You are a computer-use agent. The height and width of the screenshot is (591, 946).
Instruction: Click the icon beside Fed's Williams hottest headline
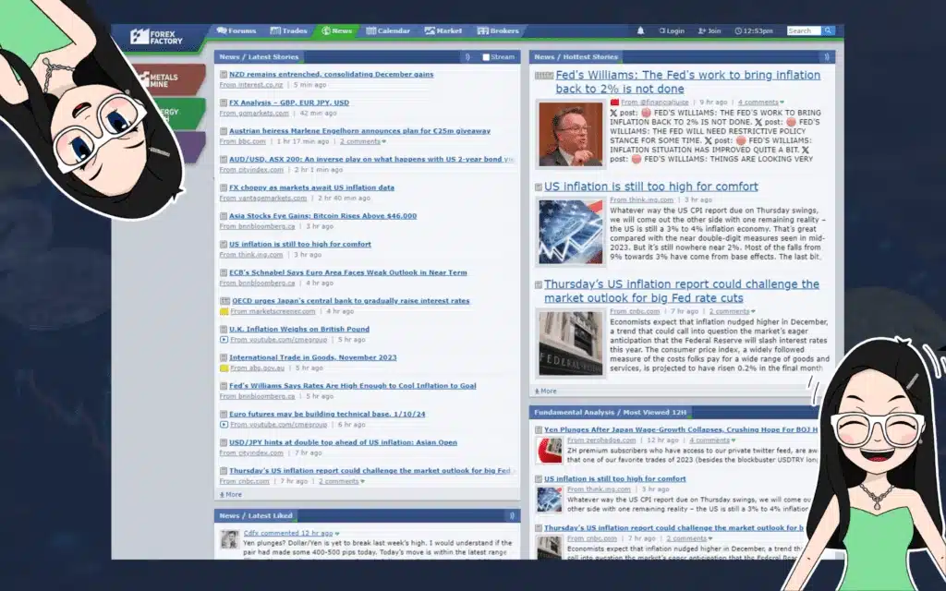click(x=543, y=76)
